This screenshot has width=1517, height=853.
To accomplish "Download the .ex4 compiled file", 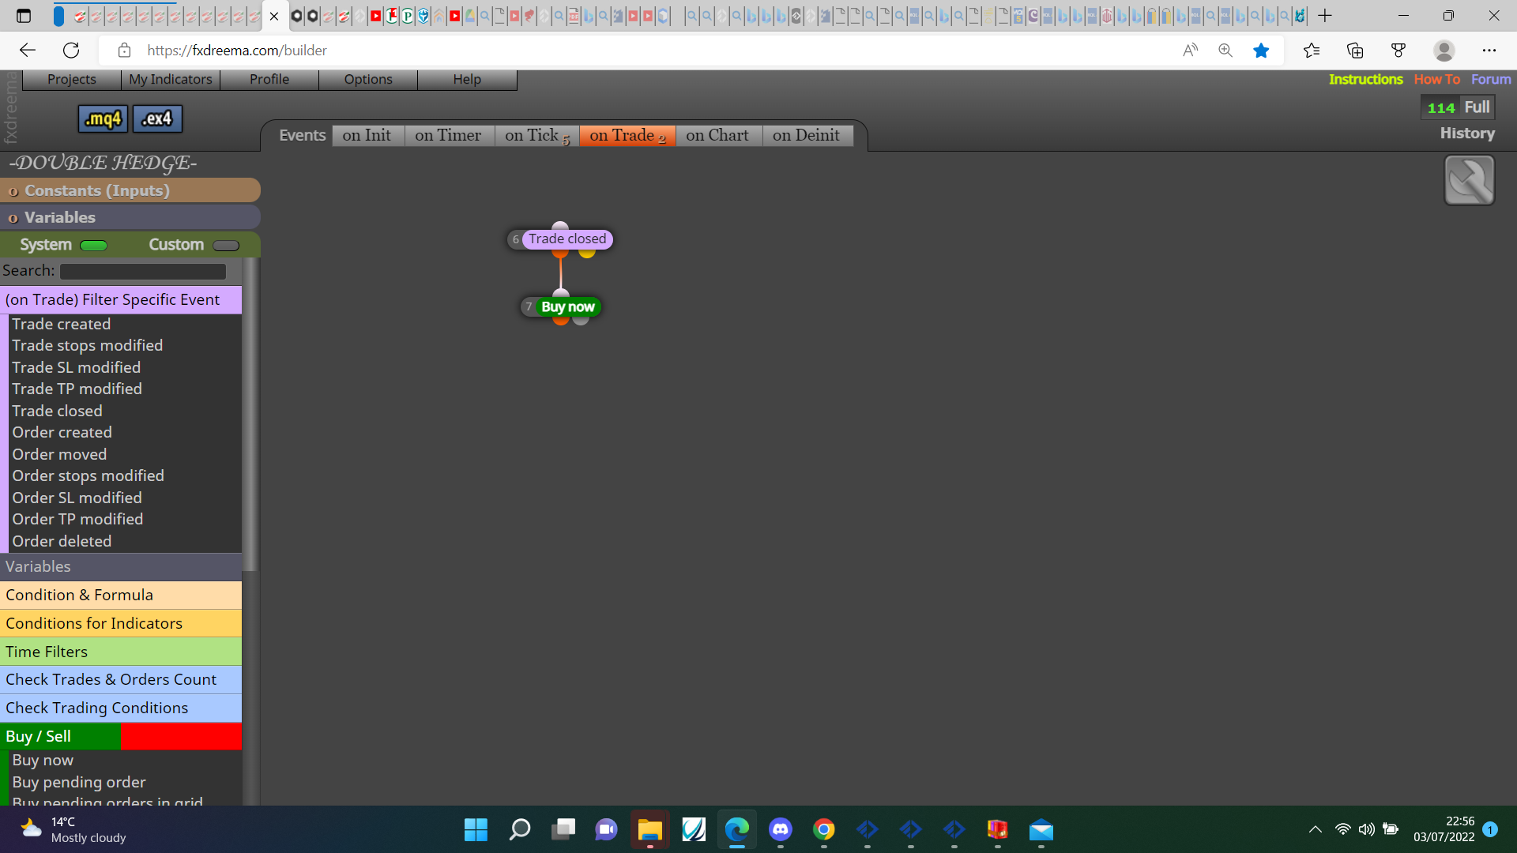I will 157,119.
